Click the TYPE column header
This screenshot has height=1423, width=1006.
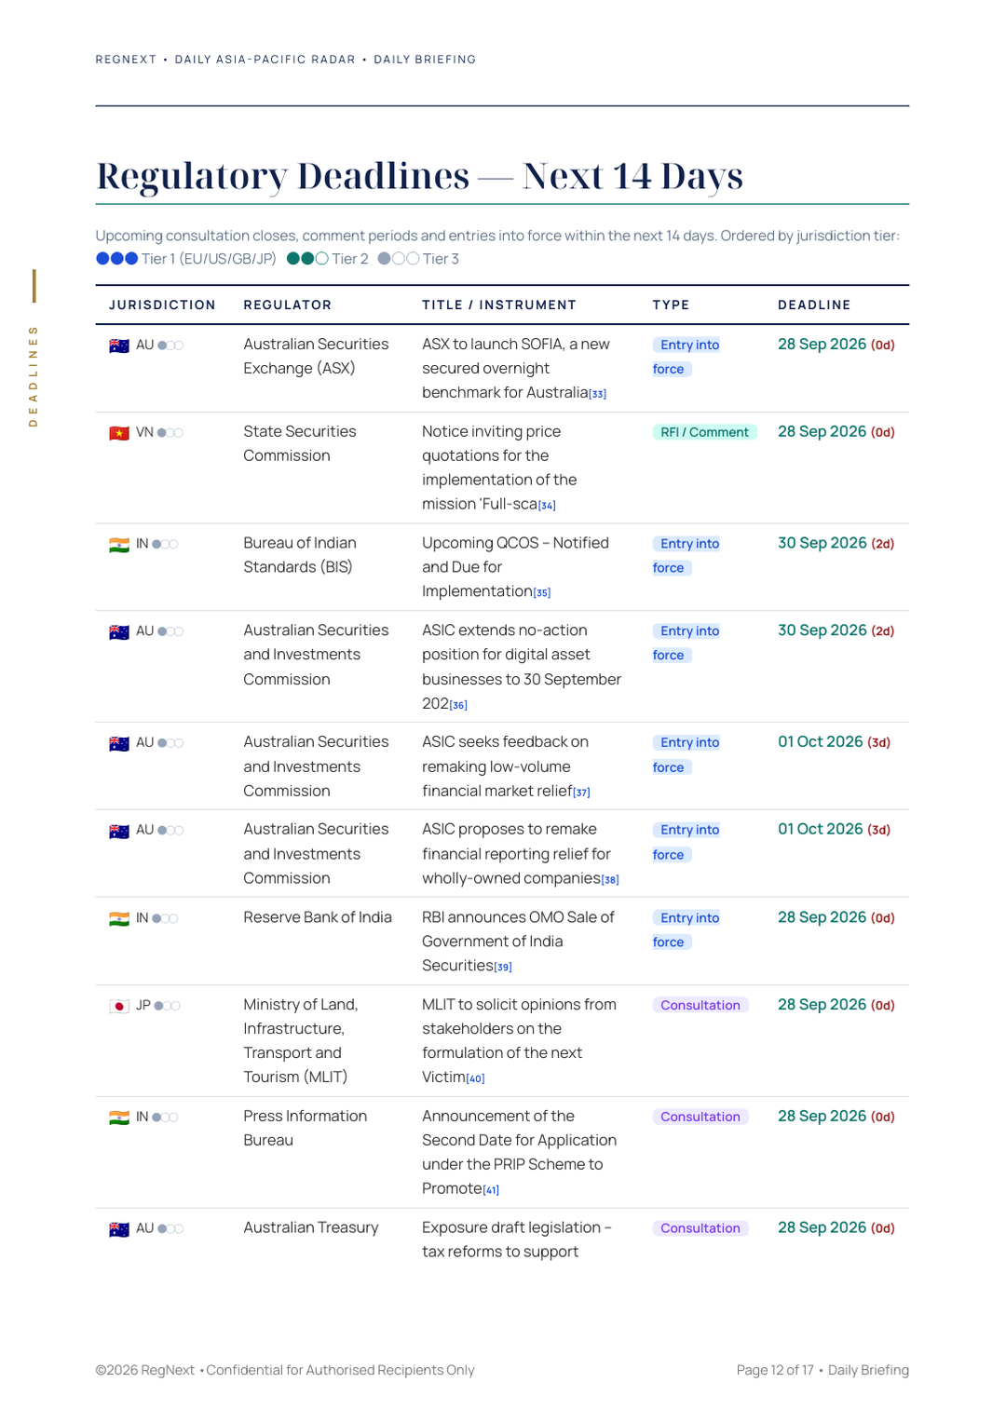point(671,305)
